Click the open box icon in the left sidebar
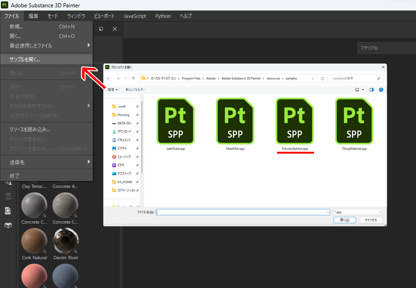 (x=8, y=225)
